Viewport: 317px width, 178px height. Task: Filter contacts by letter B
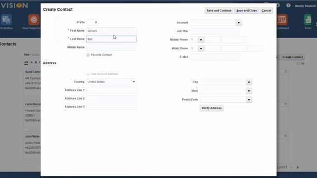tap(36, 63)
